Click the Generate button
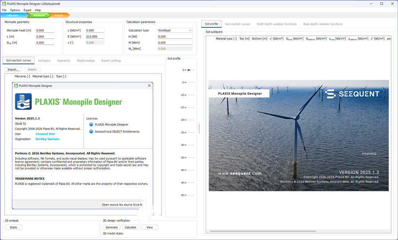 [112, 227]
